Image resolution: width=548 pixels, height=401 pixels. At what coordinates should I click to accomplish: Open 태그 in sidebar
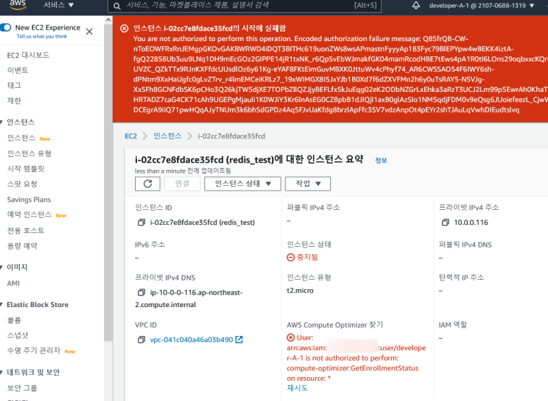click(14, 85)
